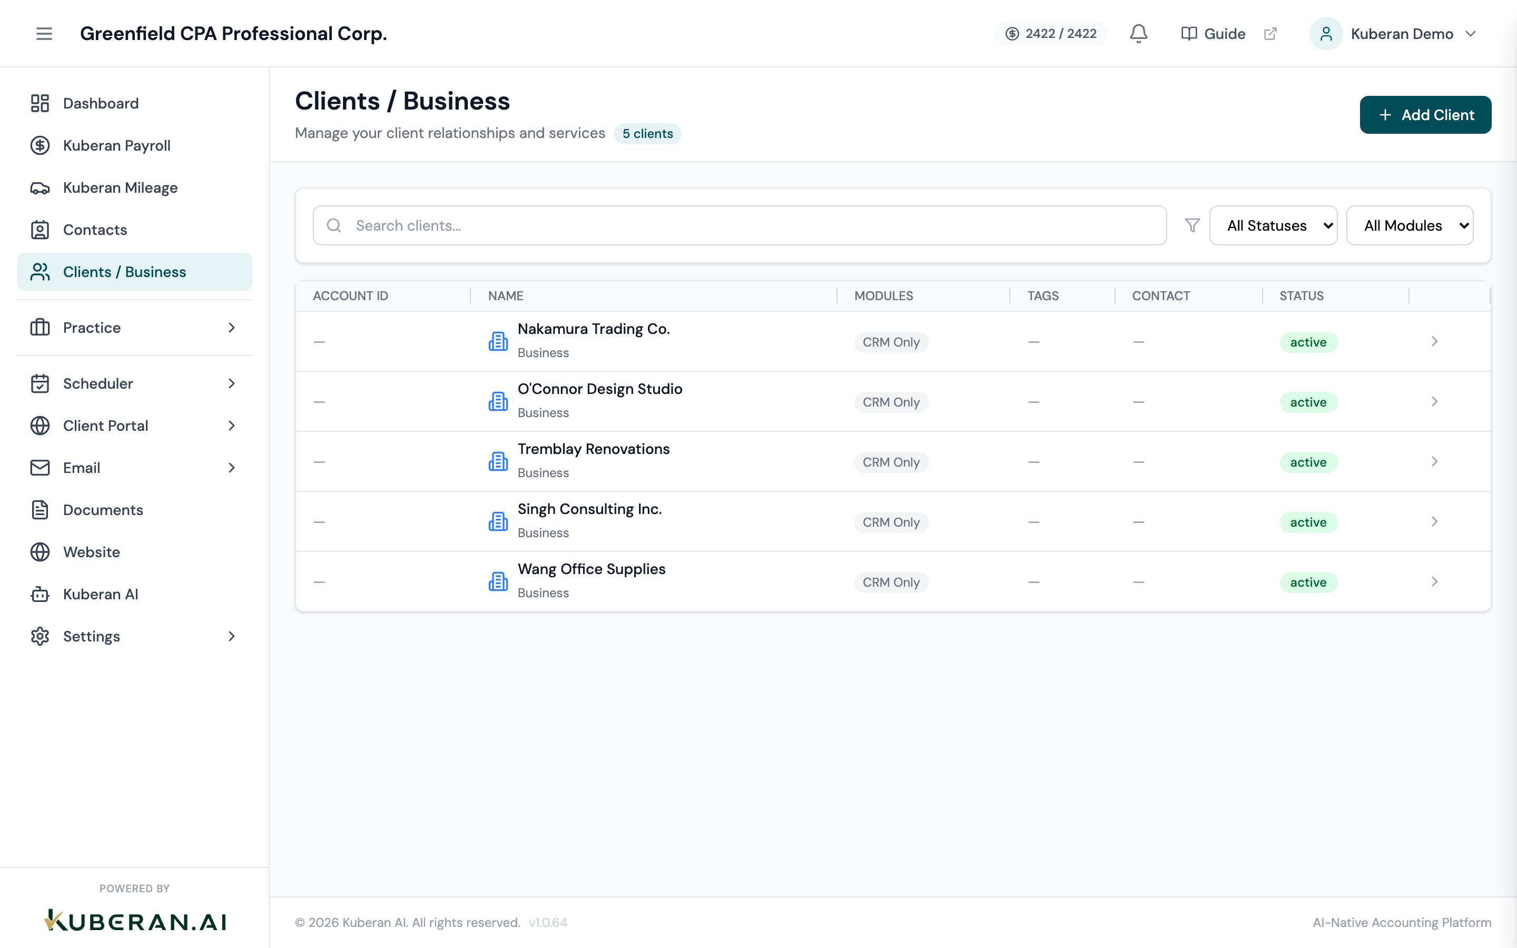
Task: Open Kuberan Mileage menu item
Action: pos(135,187)
